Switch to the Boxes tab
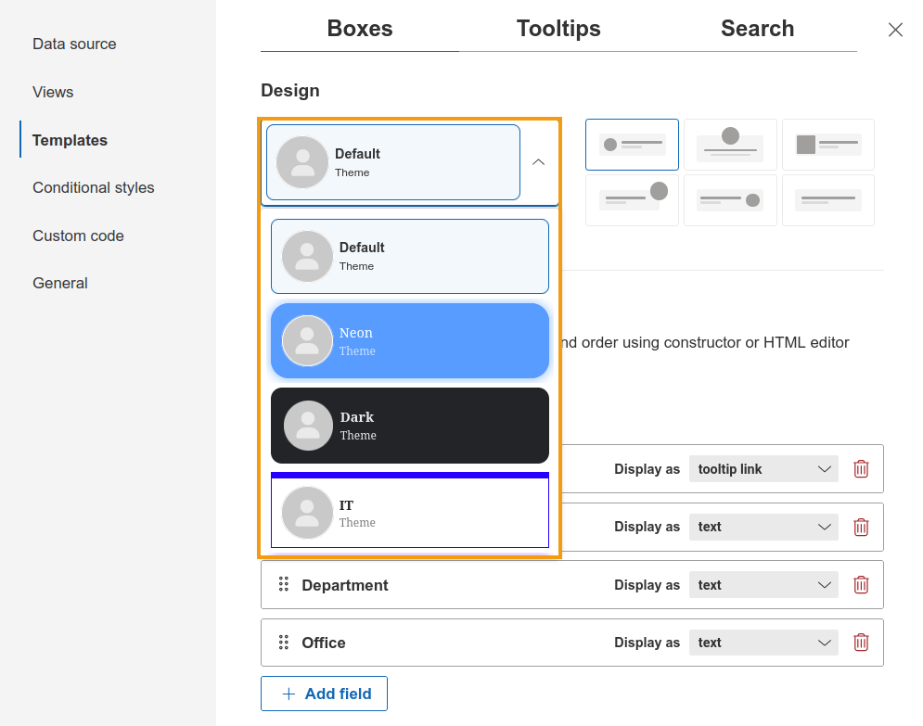This screenshot has height=726, width=923. 360,28
